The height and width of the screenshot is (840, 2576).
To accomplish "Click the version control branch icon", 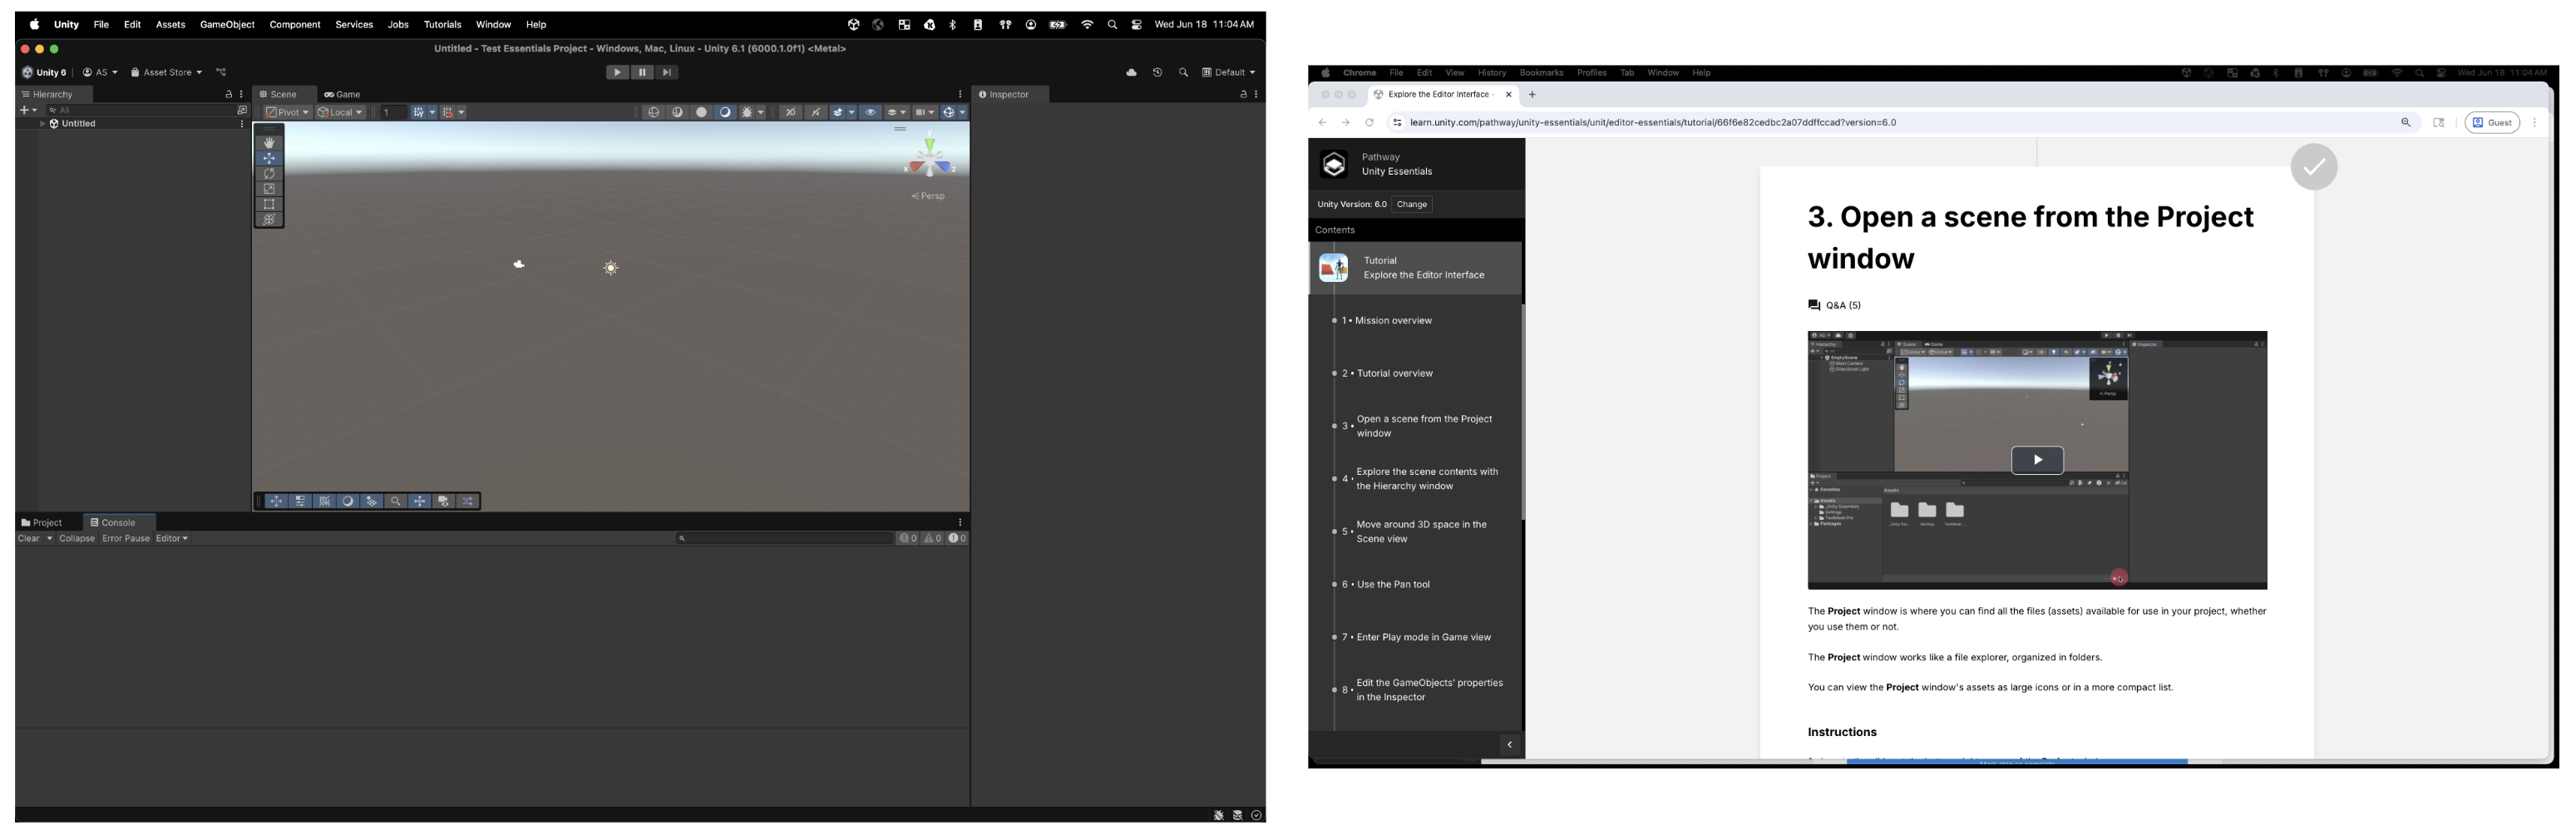I will pos(221,72).
